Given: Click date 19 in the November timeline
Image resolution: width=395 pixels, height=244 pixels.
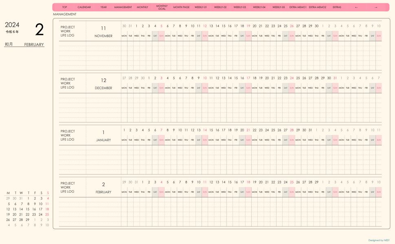Looking at the screenshot, I should tap(248, 26).
